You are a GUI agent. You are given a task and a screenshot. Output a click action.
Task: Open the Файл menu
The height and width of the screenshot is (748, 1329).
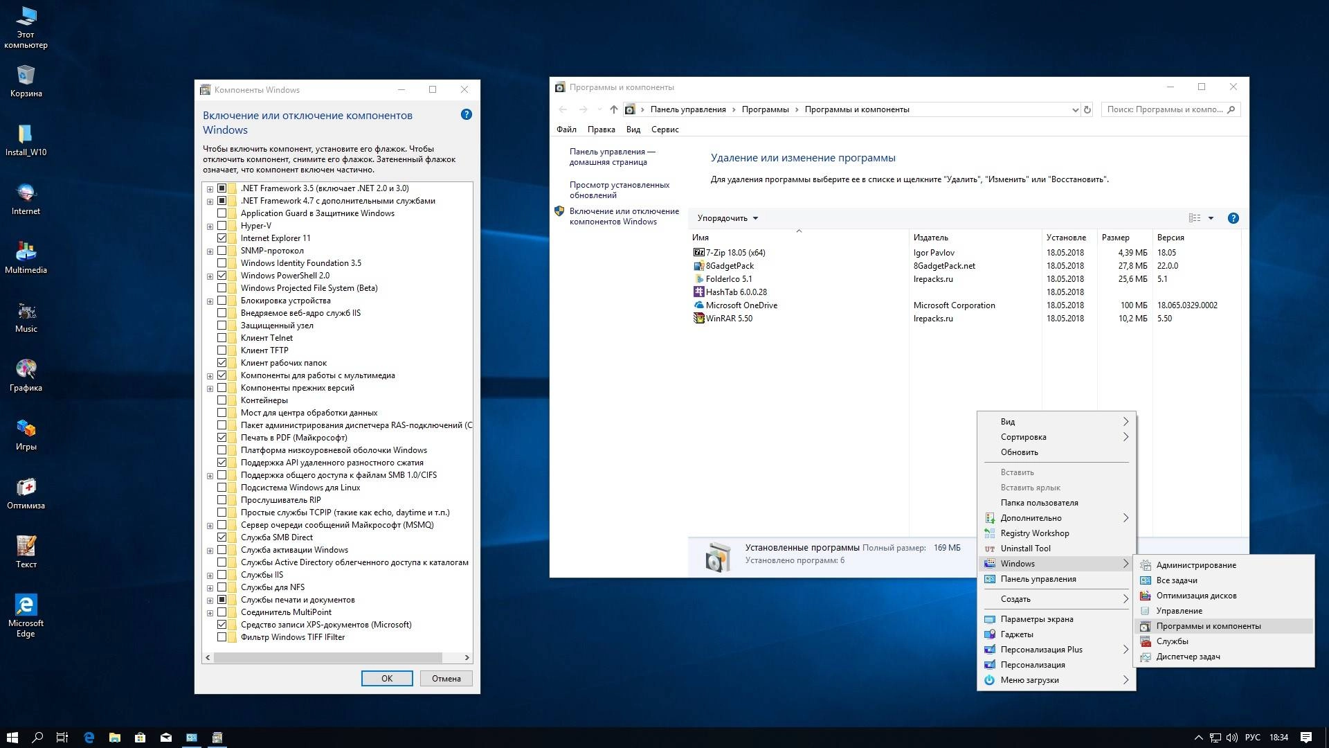pos(566,130)
